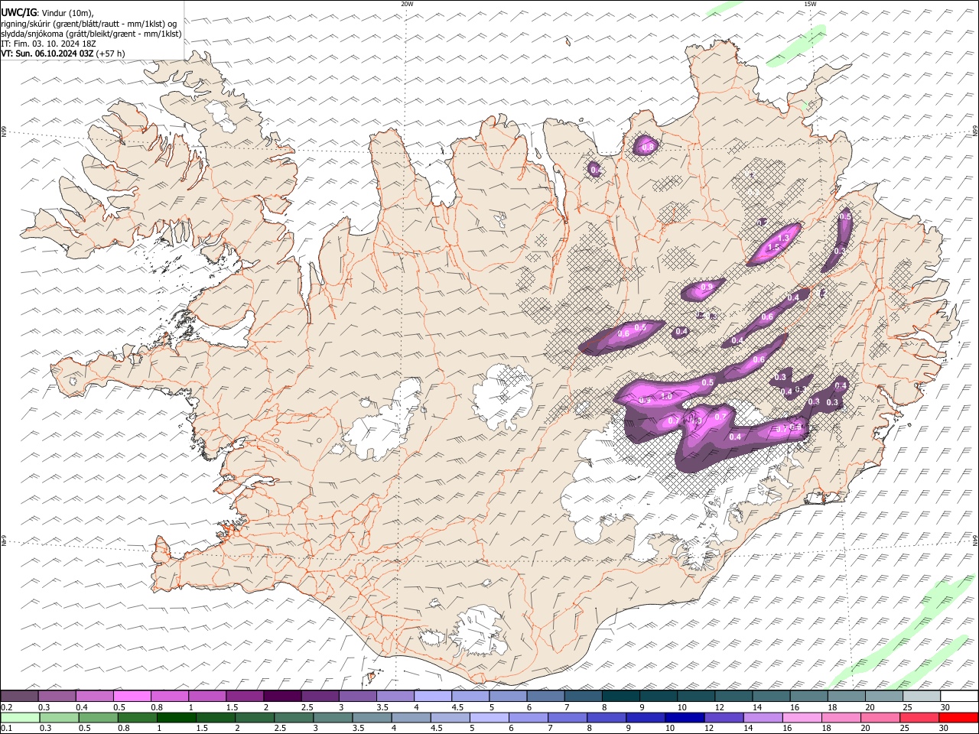This screenshot has height=734, width=979.
Task: Select the white swatch after 30 in upper legend
Action: [x=958, y=696]
